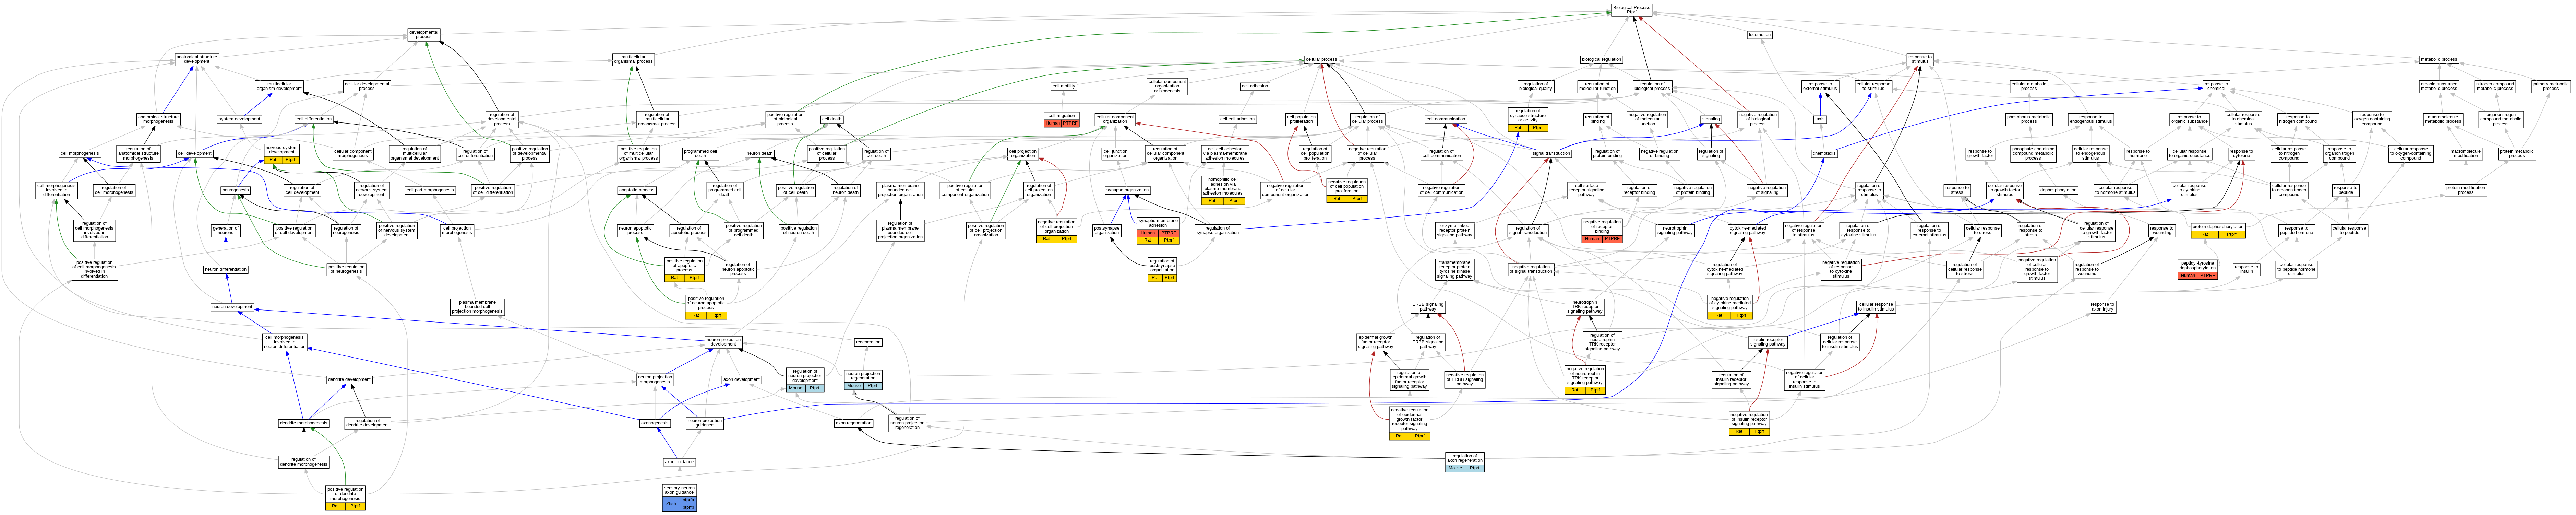This screenshot has width=2576, height=515.
Task: Click the 'taxis' node
Action: 1820,119
